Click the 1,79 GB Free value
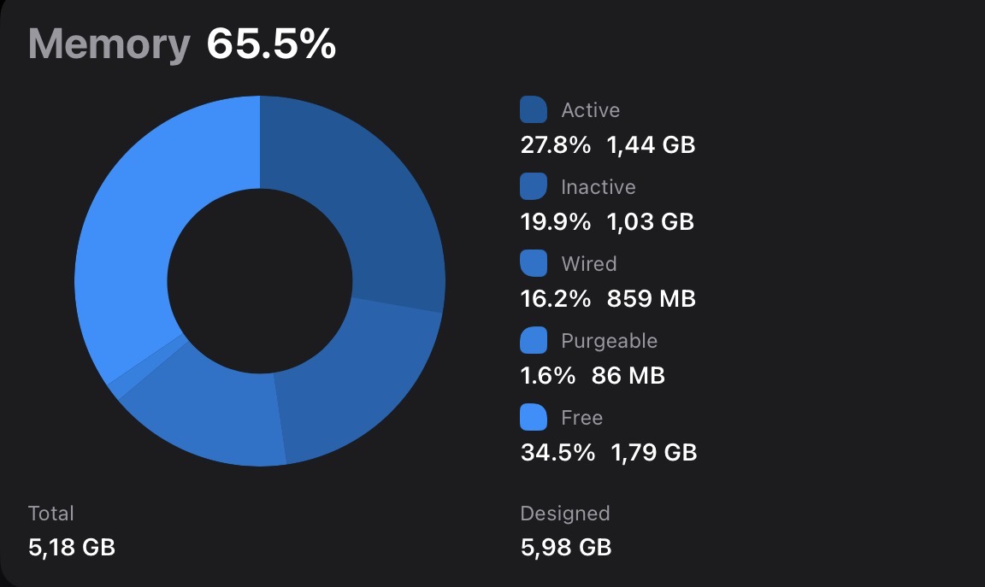985x587 pixels. pos(653,453)
